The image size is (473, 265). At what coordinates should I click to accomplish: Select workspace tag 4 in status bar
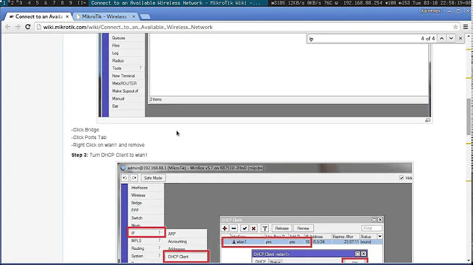(x=29, y=3)
